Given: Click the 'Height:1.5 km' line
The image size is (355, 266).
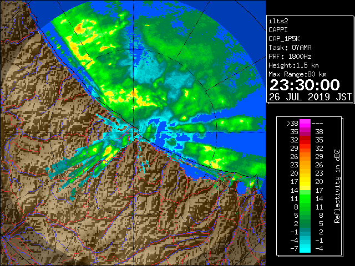Looking at the screenshot, I should [293, 65].
